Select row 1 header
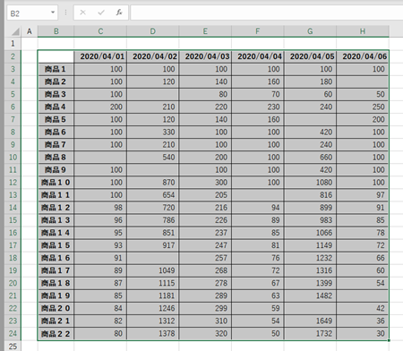 coord(13,44)
